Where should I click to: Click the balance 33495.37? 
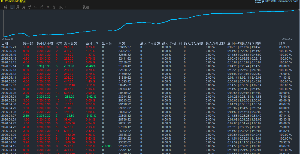click(x=125, y=47)
